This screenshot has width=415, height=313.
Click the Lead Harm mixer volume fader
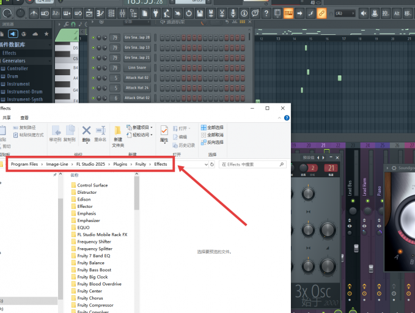click(x=371, y=268)
